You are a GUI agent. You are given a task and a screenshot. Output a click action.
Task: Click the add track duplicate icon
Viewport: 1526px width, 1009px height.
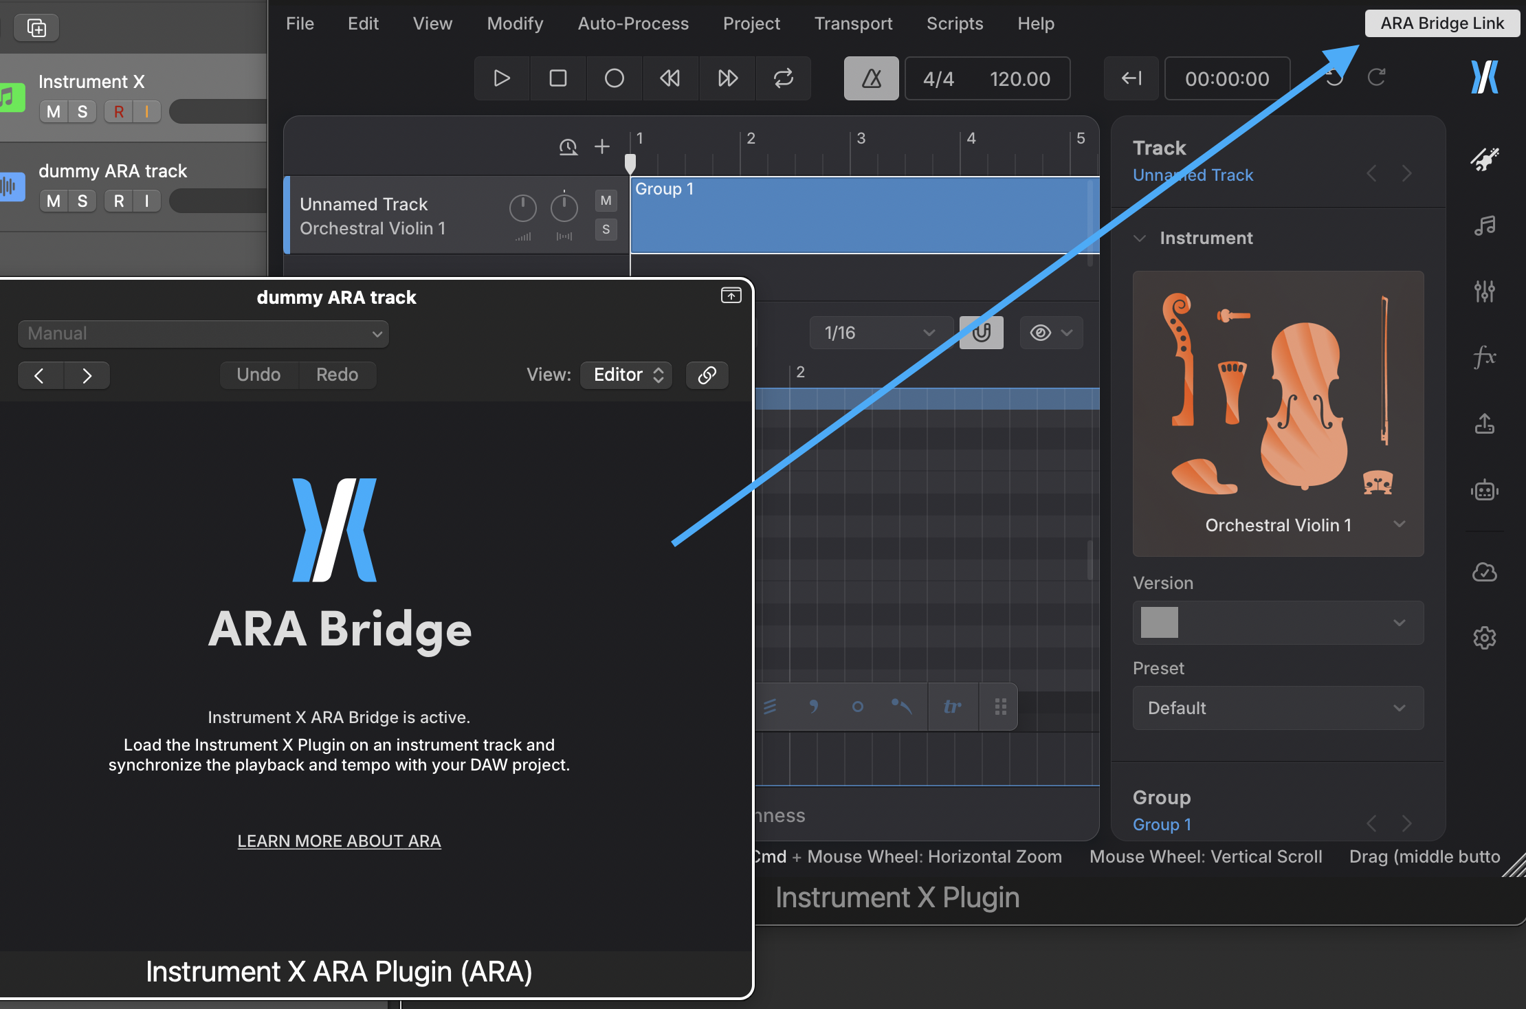(36, 27)
